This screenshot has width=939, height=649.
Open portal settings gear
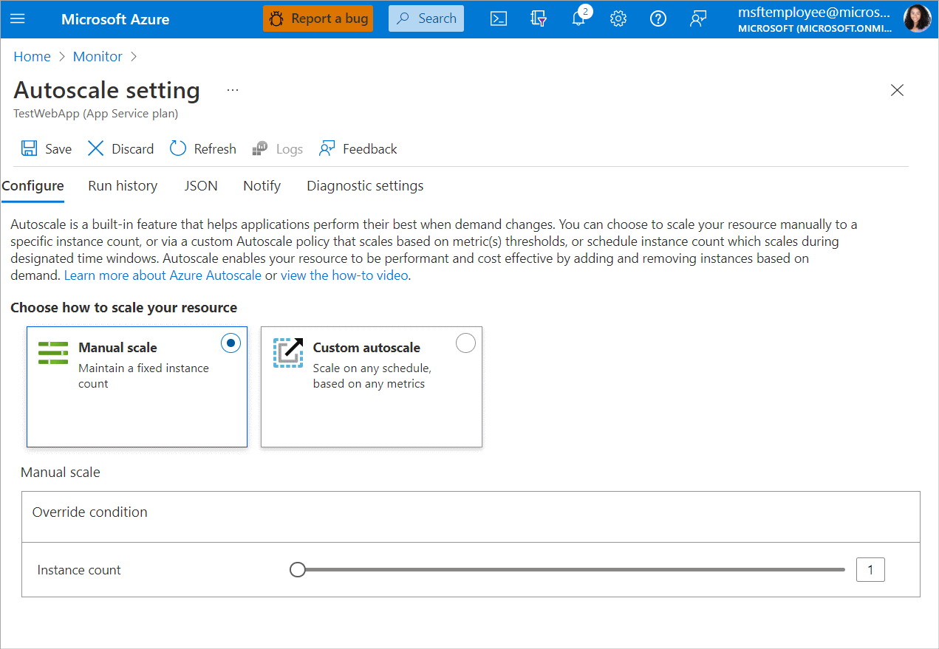click(618, 18)
